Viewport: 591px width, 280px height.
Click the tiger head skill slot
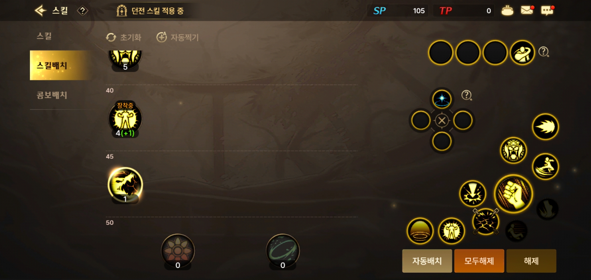[514, 150]
